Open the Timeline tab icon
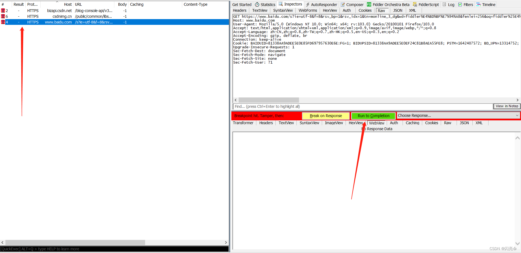Viewport: 521px width, 253px height. [478, 5]
